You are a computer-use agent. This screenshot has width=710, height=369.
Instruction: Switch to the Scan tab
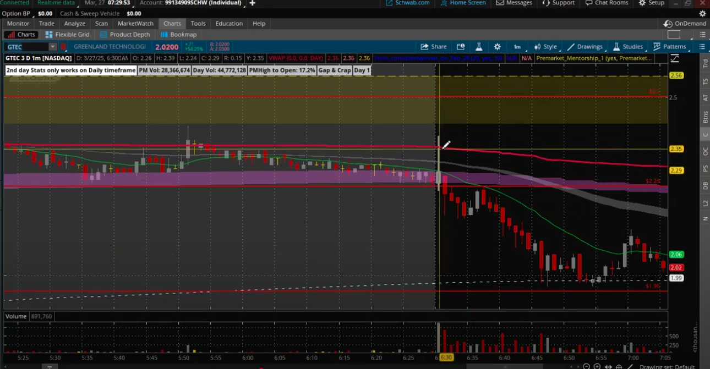(101, 24)
